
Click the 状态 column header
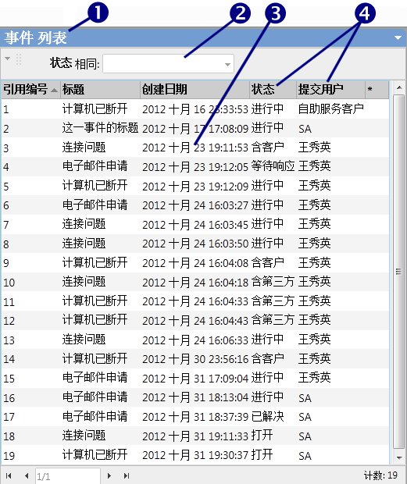click(x=273, y=90)
